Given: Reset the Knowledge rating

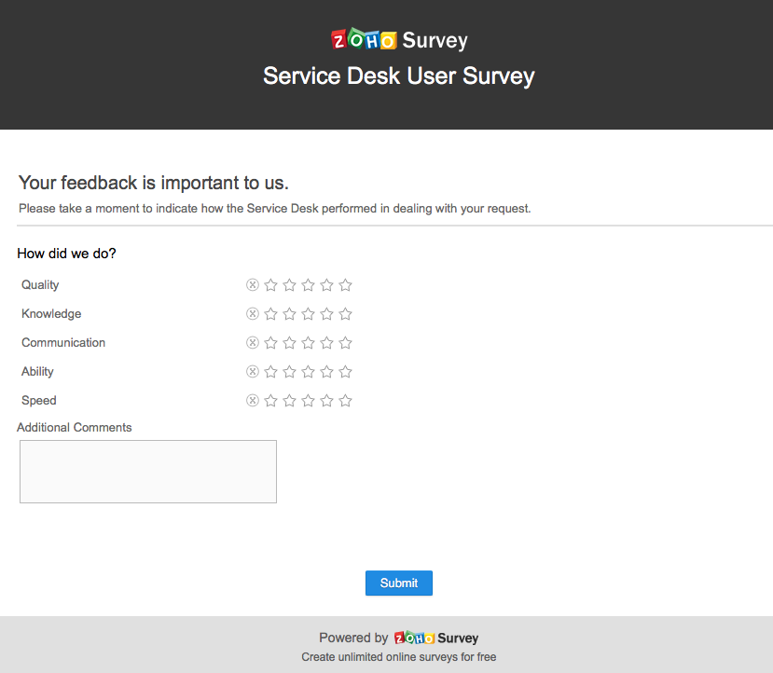Looking at the screenshot, I should tap(252, 314).
